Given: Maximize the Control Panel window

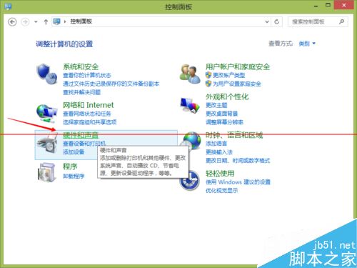Looking at the screenshot, I should coord(328,5).
